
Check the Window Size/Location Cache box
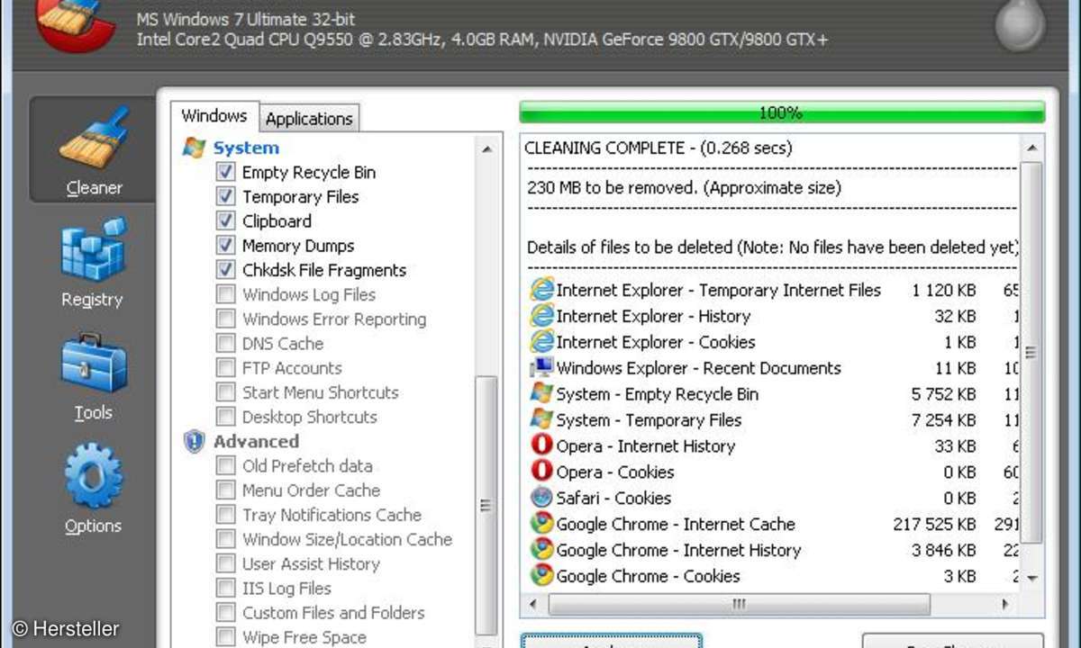coord(225,539)
